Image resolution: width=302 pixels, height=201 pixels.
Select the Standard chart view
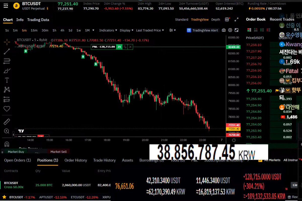(181, 20)
